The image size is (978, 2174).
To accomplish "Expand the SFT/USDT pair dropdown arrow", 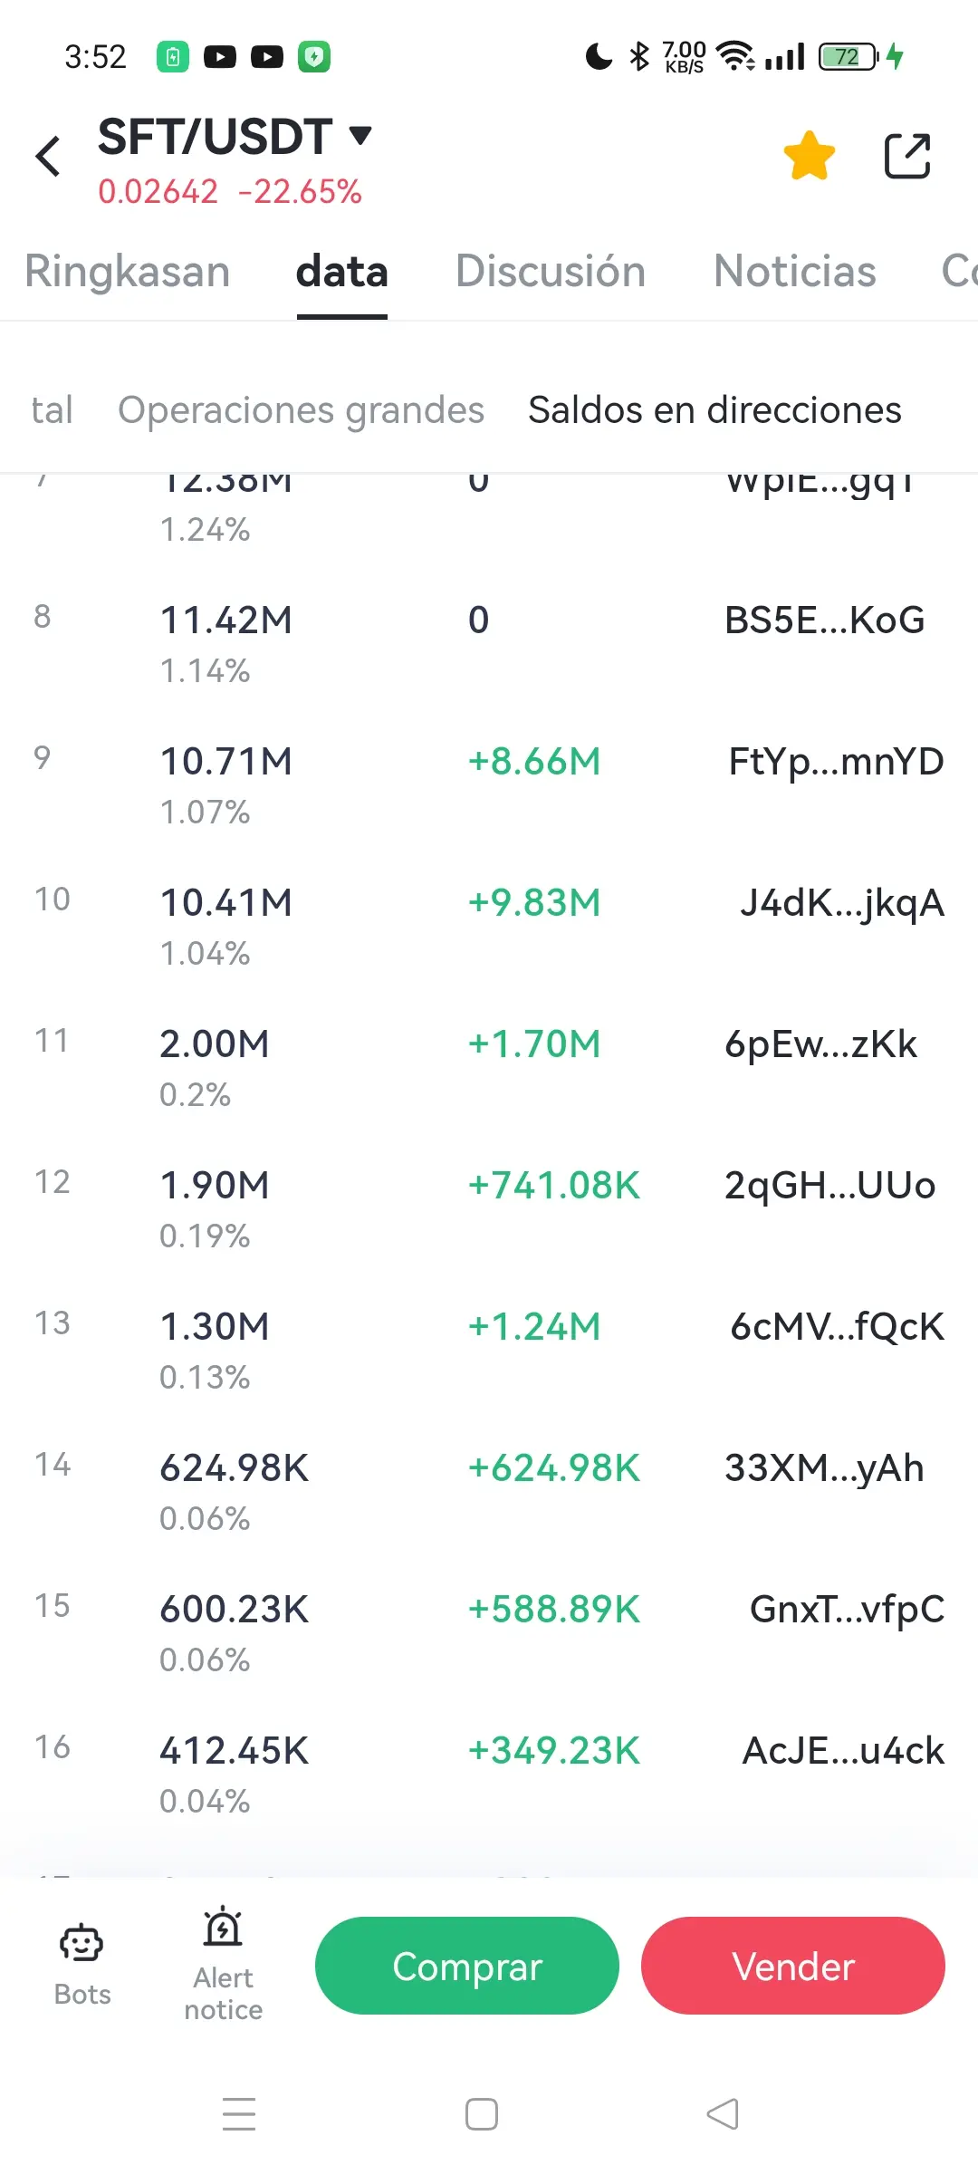I will click(360, 136).
